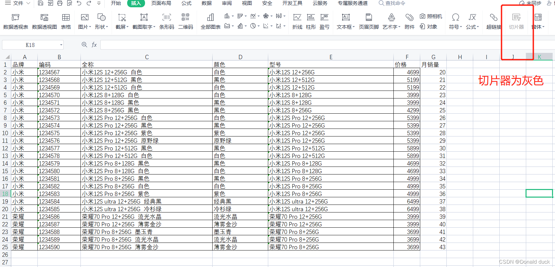Screen dimensions: 555x267
Task: Insert a barcode (条形码)
Action: (x=167, y=21)
